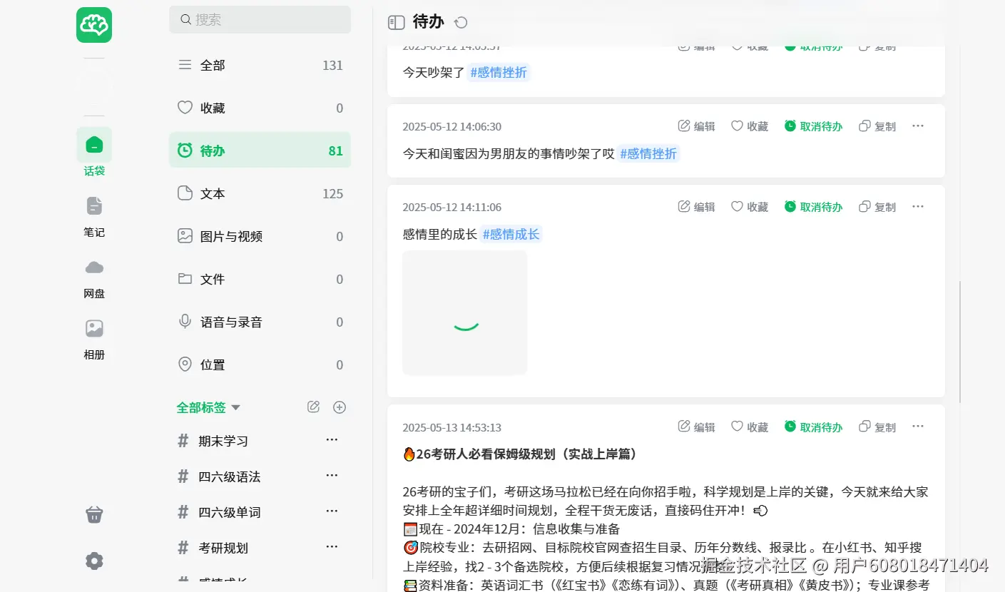Viewport: 1005px width, 592px height.
Task: Select 位置 location category
Action: [260, 364]
